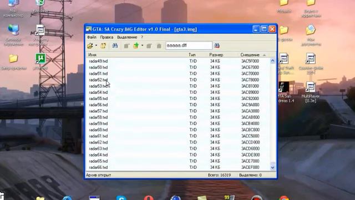
Task: Click the file list scrollbar up arrow
Action: point(272,61)
